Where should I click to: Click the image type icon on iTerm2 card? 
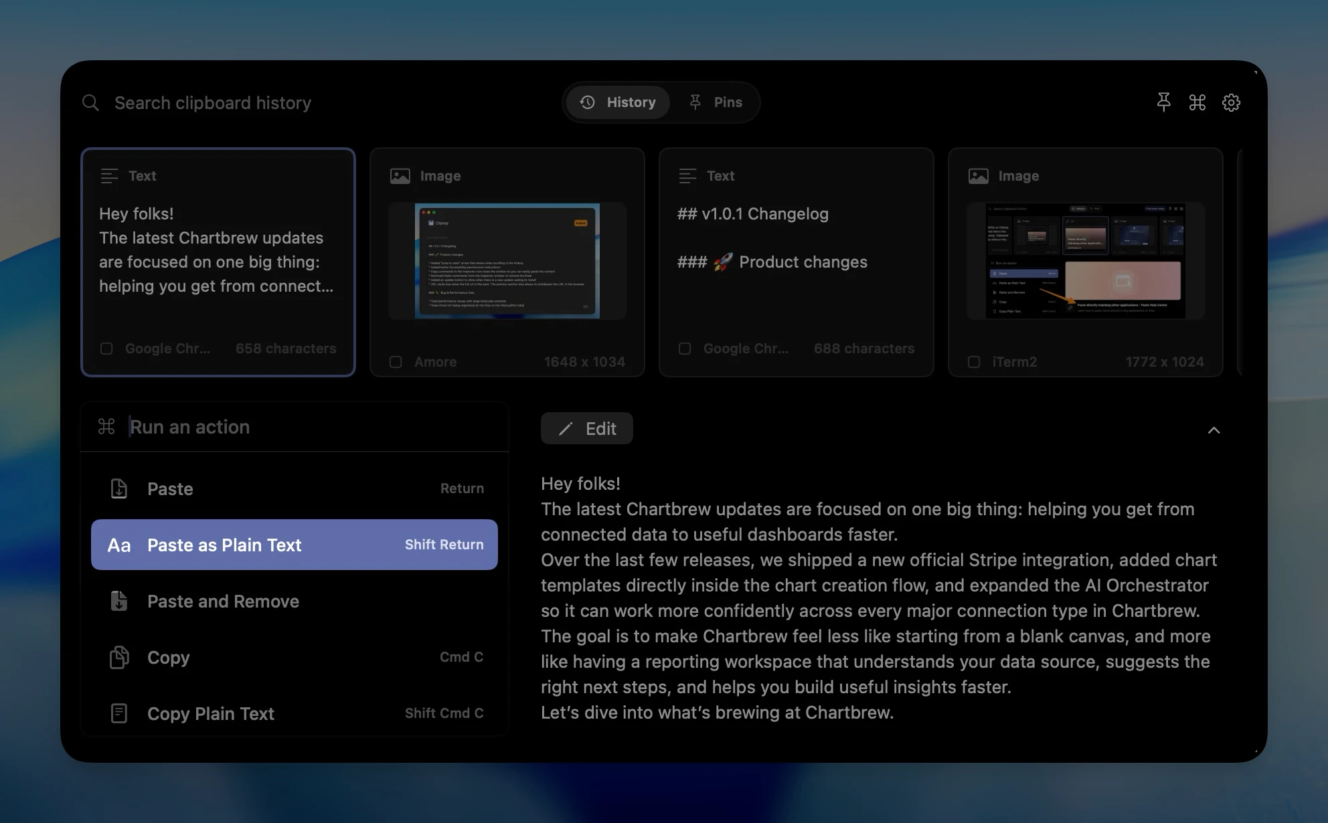pos(978,176)
